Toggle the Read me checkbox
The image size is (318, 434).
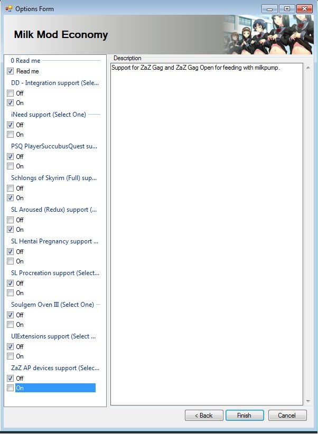11,71
